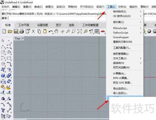This screenshot has height=120, width=156.
Task: Choose the Circle tool
Action: 3,52
